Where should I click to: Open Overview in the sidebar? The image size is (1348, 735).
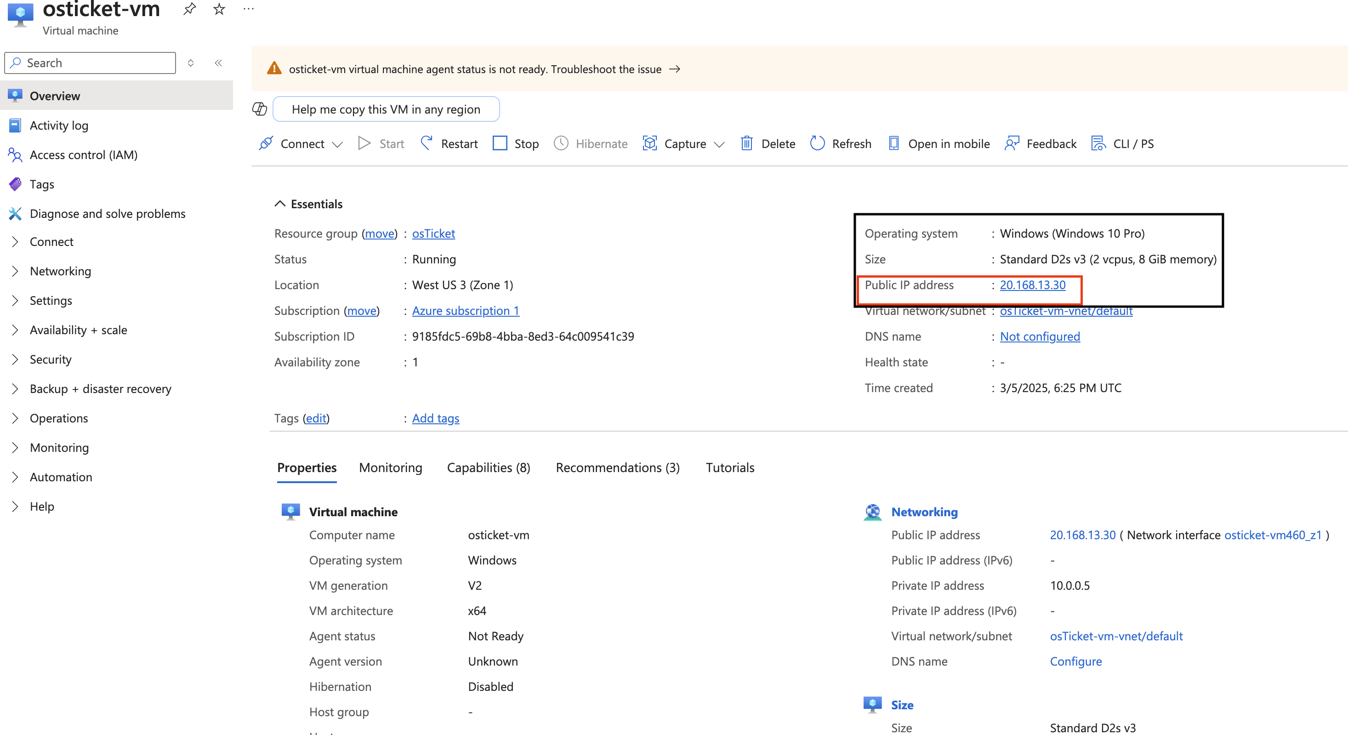coord(116,96)
